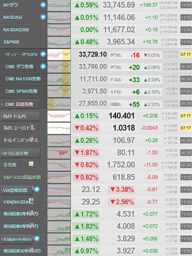
Task: Click the Twitter icon beside NYダウ
Action: 43,5
